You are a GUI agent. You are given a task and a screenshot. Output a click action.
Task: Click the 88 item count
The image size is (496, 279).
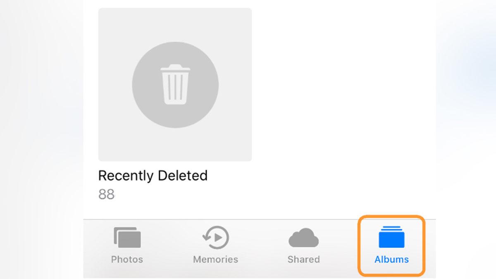[106, 194]
